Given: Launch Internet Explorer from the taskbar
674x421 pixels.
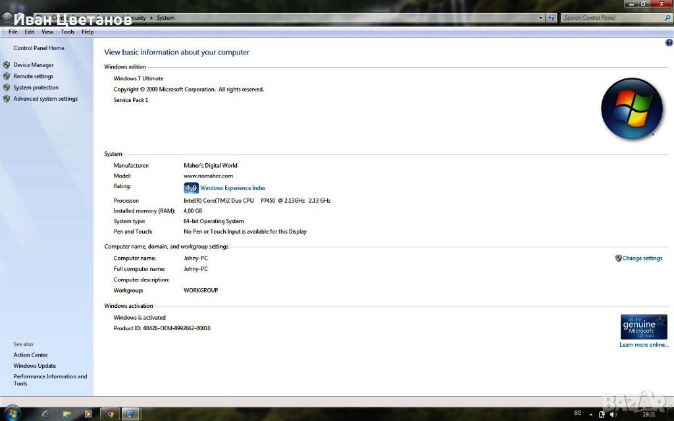Looking at the screenshot, I should point(45,414).
